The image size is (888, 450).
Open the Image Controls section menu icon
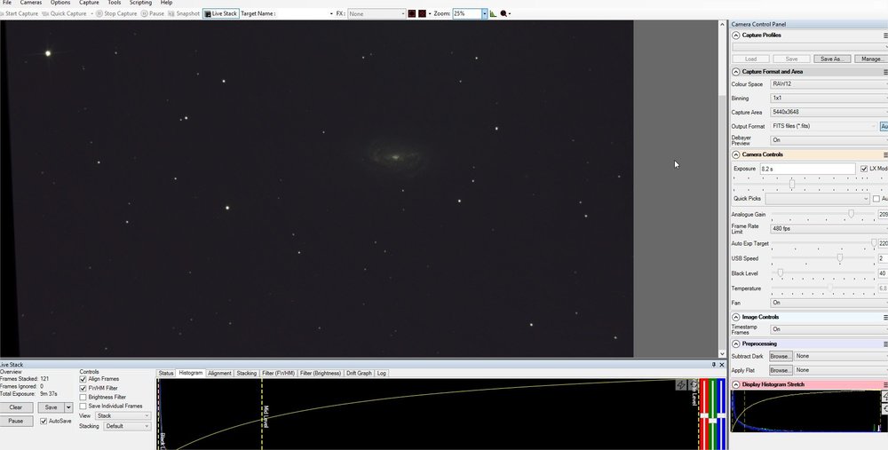[885, 317]
